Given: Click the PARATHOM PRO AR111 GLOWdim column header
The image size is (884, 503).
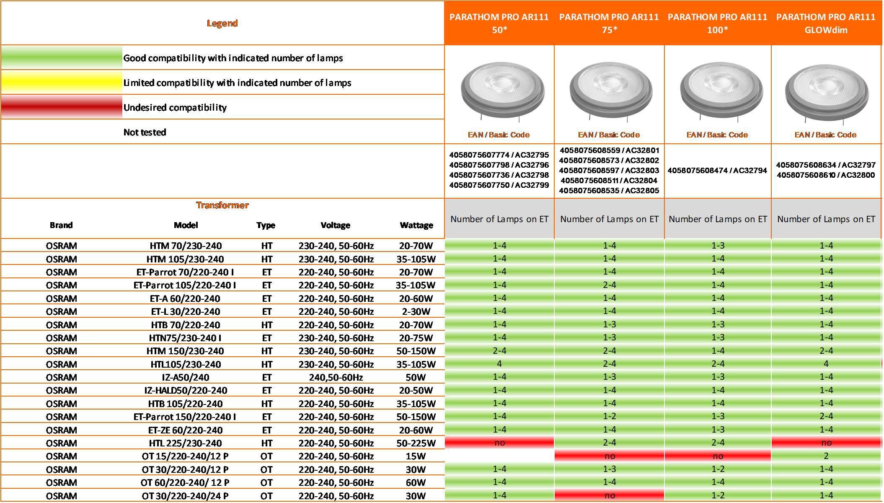Looking at the screenshot, I should click(826, 23).
